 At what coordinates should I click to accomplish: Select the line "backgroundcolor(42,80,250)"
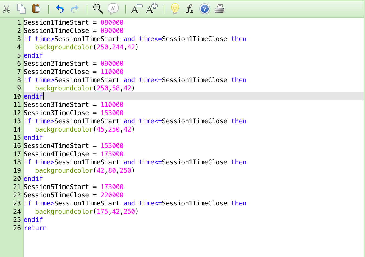tap(85, 170)
